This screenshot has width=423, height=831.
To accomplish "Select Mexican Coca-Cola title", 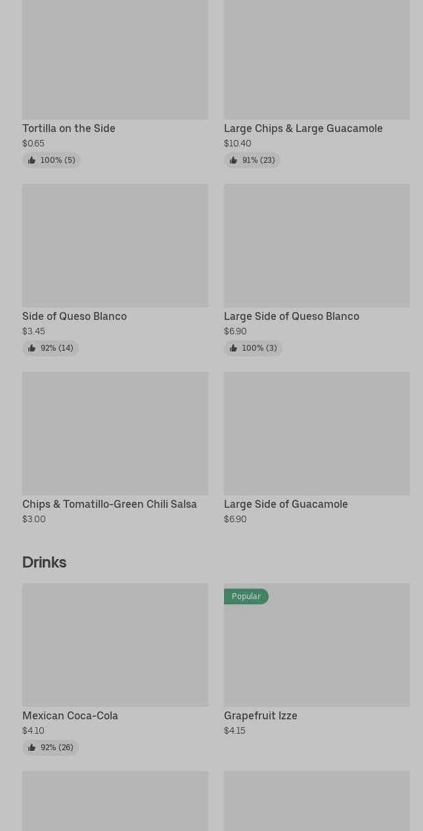I will pyautogui.click(x=70, y=715).
